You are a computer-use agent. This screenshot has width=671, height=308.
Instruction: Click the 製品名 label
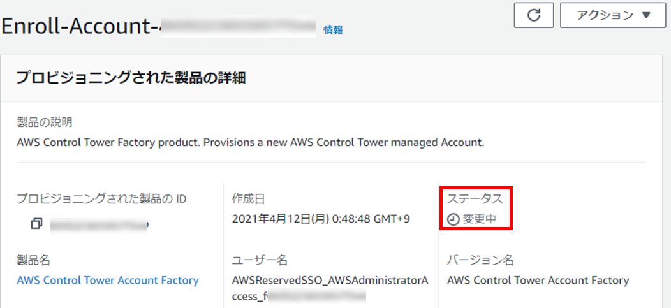pyautogui.click(x=33, y=260)
